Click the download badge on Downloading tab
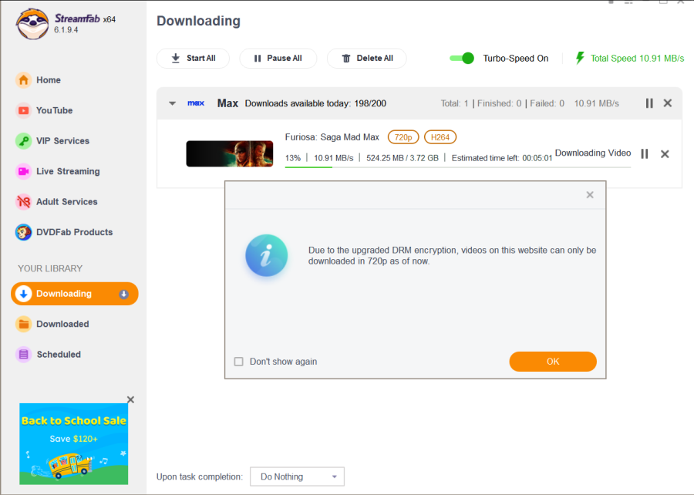The image size is (694, 495). (x=124, y=295)
